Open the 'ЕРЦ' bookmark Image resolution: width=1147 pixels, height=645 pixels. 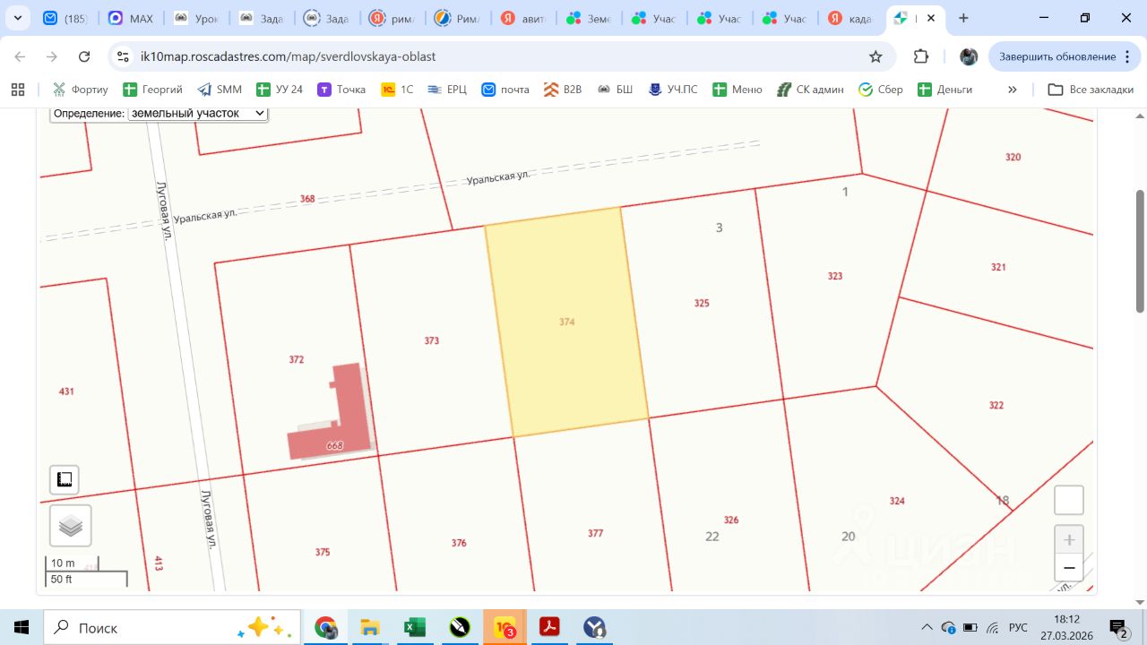point(446,90)
